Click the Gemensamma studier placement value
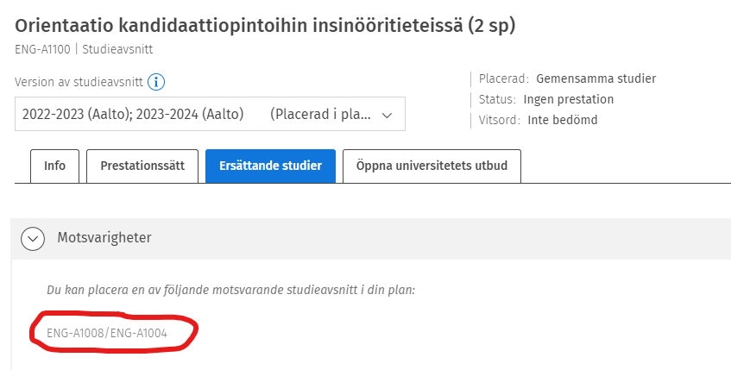 (x=596, y=78)
